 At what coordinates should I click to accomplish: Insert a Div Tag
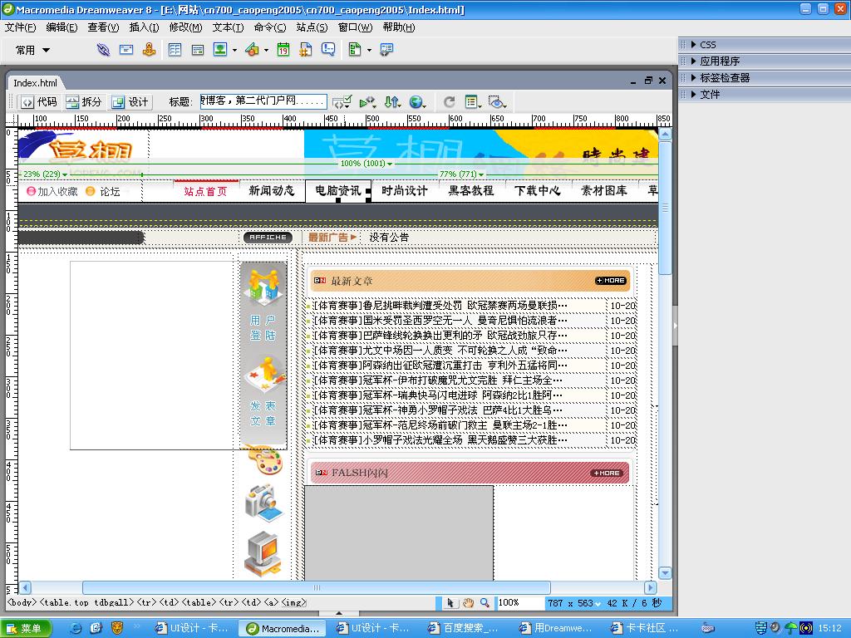(198, 50)
